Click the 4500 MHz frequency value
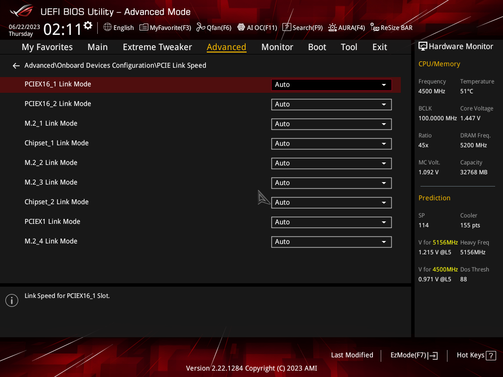Screen dimensions: 503x377 432,91
